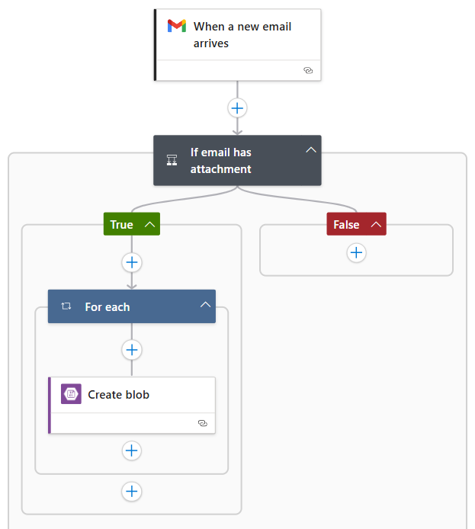Click the If email has attachment title
The image size is (475, 529).
[x=221, y=161]
